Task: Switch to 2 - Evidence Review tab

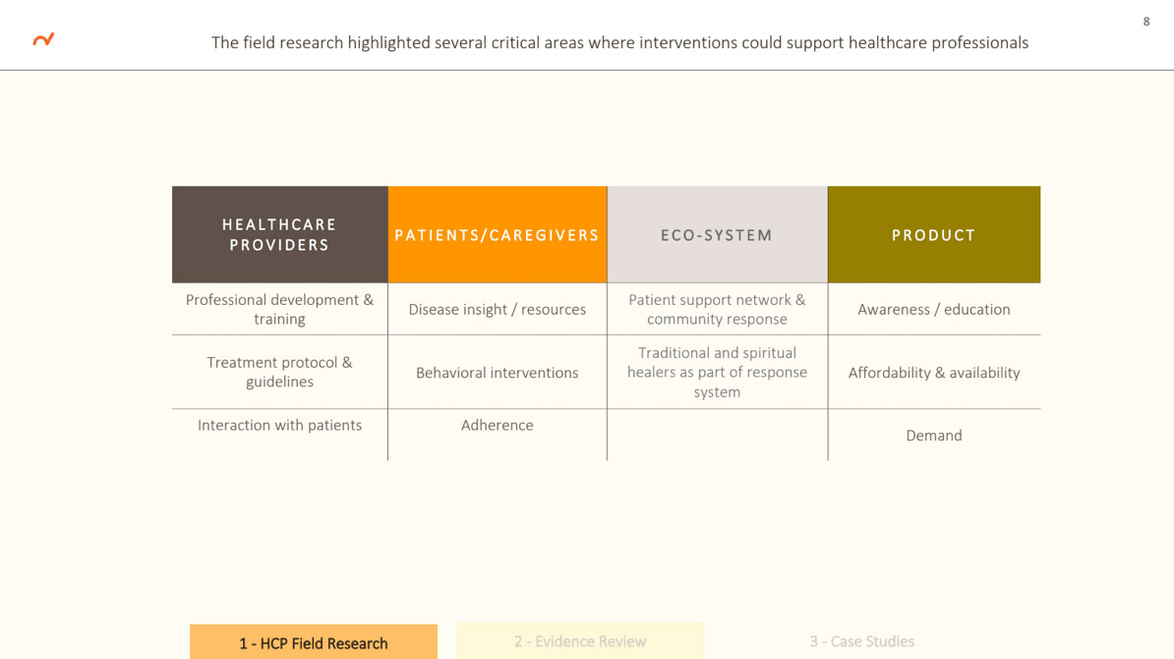Action: (580, 641)
